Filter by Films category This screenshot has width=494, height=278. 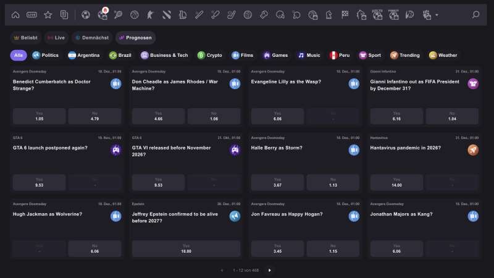242,55
